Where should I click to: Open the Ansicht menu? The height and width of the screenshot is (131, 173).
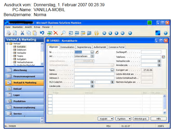pos(28,27)
